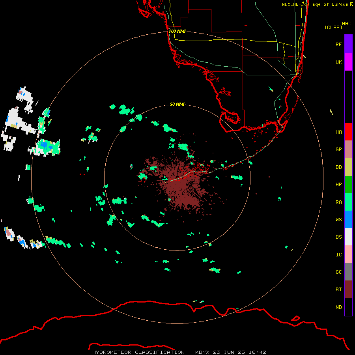
Task: Click the 10:42 timestamp
Action: [258, 352]
